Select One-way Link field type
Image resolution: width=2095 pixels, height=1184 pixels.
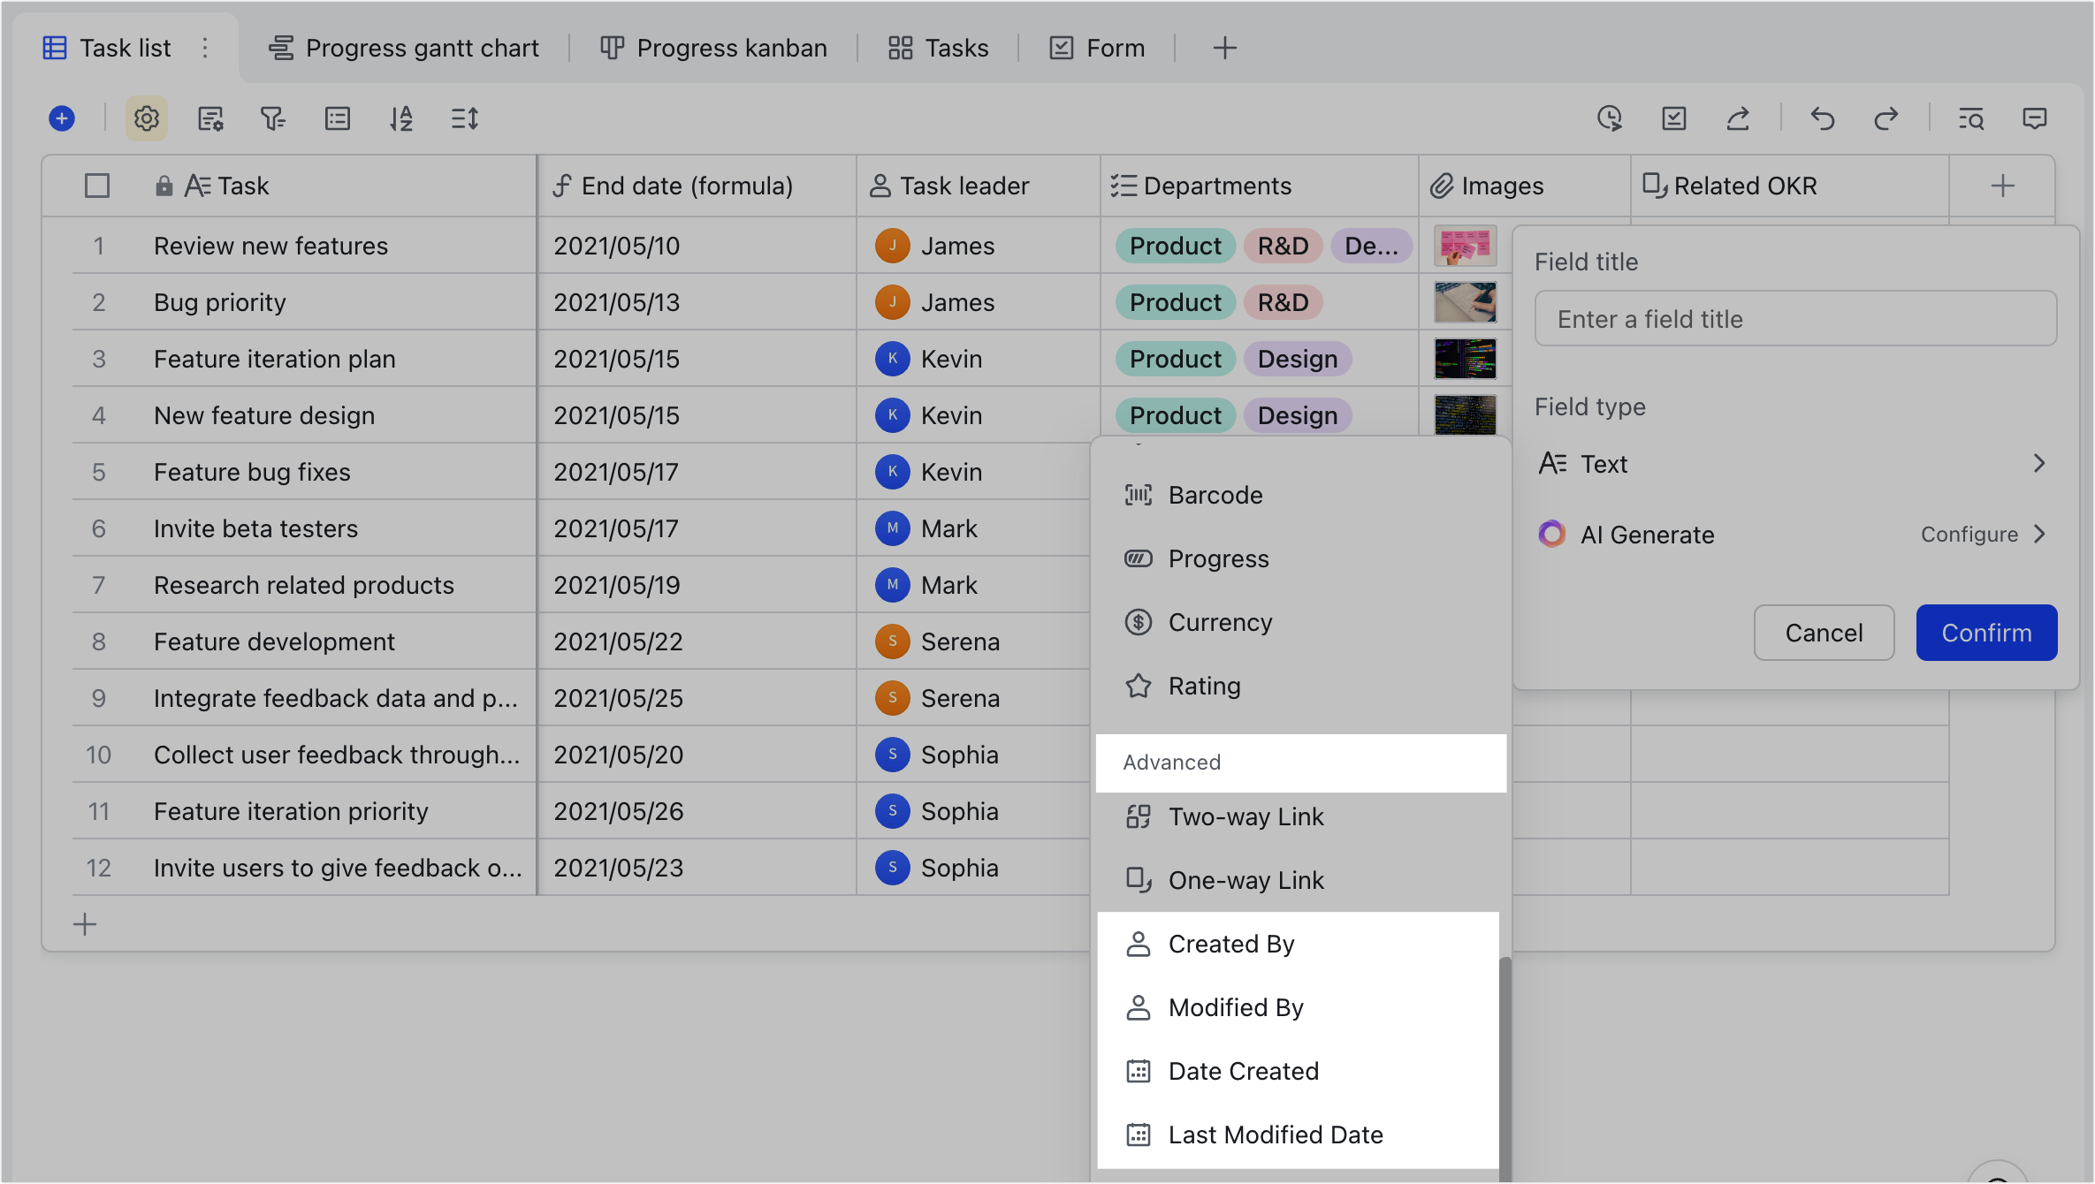[1299, 880]
